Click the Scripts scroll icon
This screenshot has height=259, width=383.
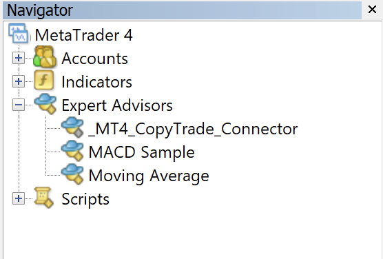pos(43,198)
